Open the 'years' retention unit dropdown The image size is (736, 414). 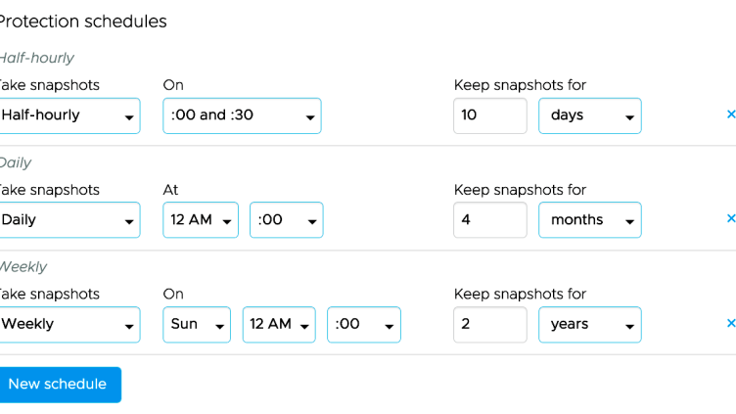589,324
